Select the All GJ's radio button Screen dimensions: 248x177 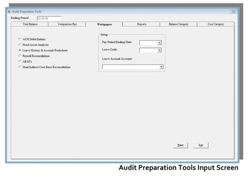click(x=20, y=61)
